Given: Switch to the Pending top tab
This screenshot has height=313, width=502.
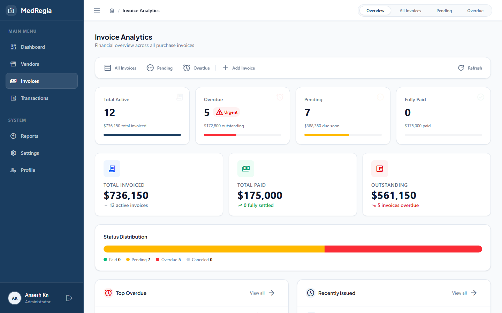Looking at the screenshot, I should pyautogui.click(x=444, y=10).
